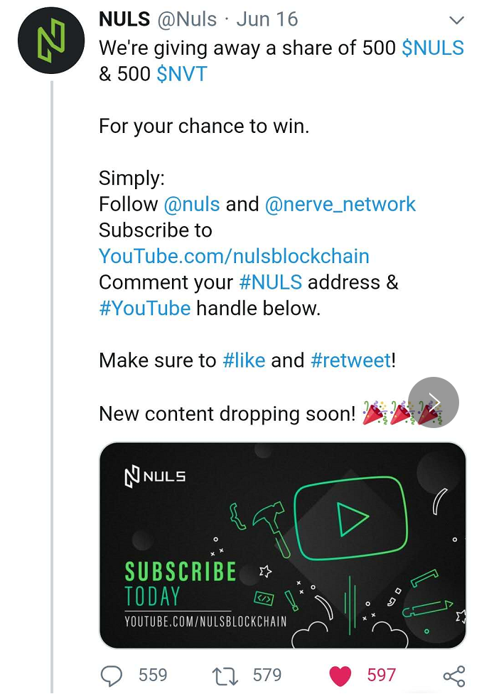
Task: Open the $NVT cashtag link
Action: pyautogui.click(x=182, y=74)
